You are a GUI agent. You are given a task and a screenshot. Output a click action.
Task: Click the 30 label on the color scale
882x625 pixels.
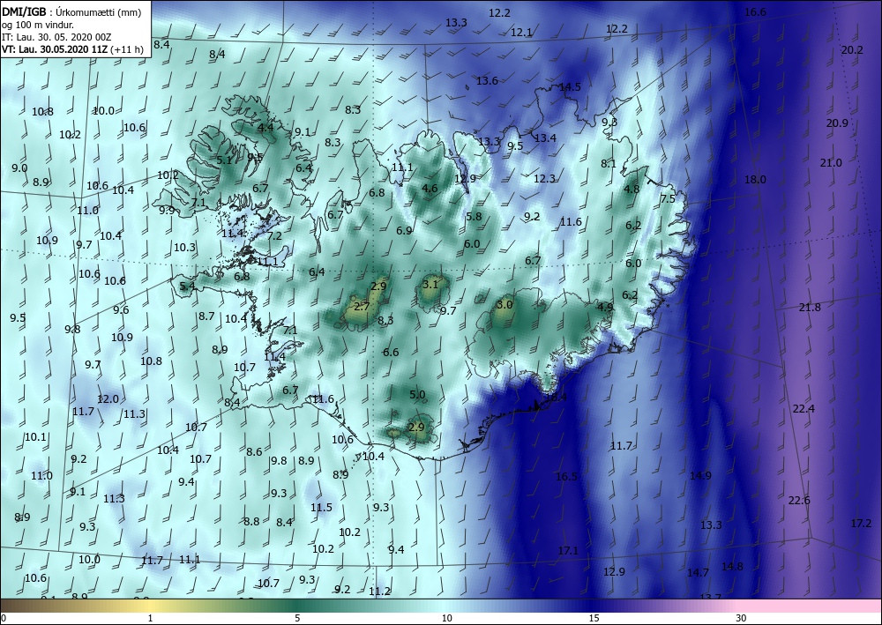741,618
